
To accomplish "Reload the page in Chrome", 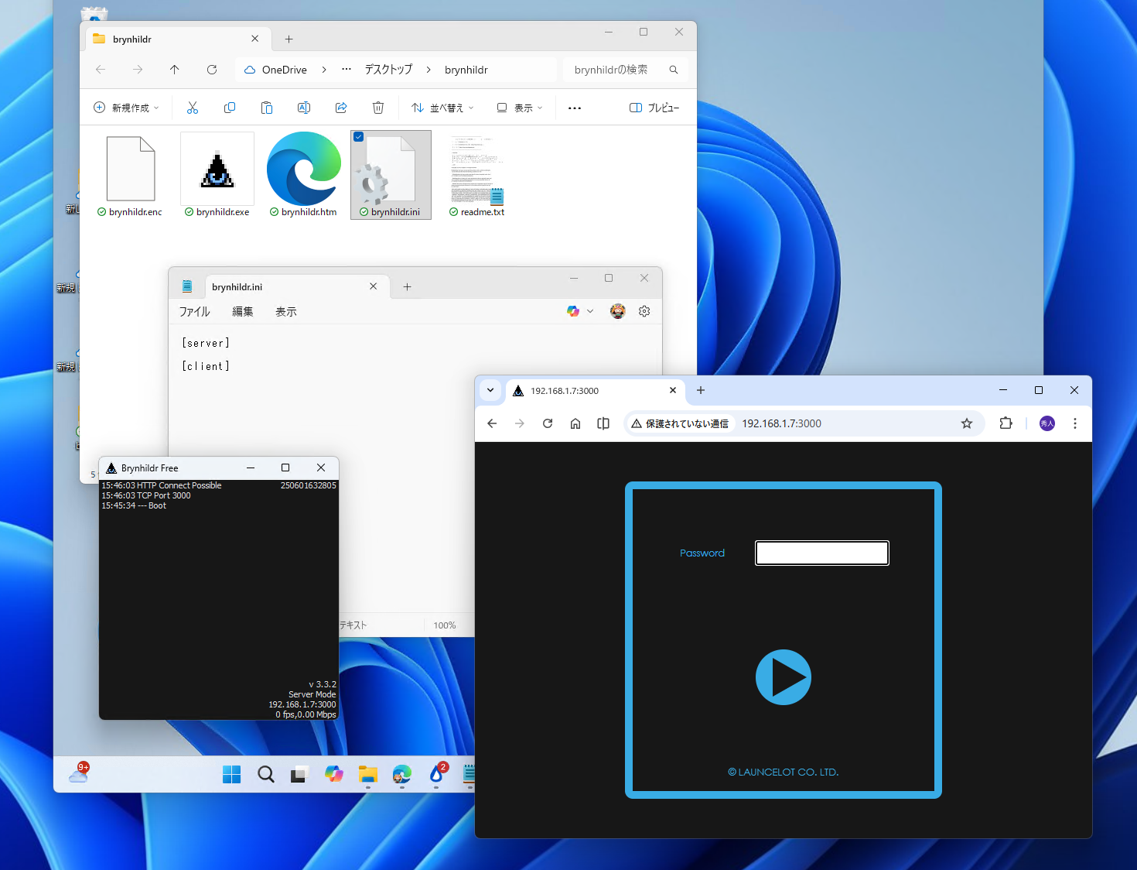I will [x=548, y=423].
